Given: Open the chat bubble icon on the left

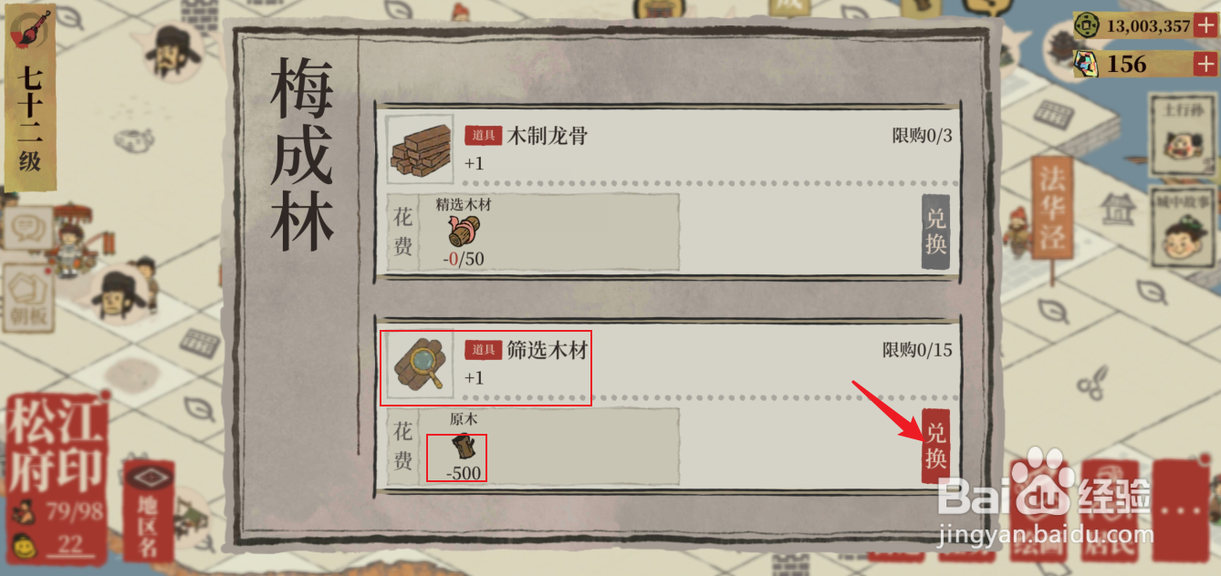Looking at the screenshot, I should [x=27, y=227].
